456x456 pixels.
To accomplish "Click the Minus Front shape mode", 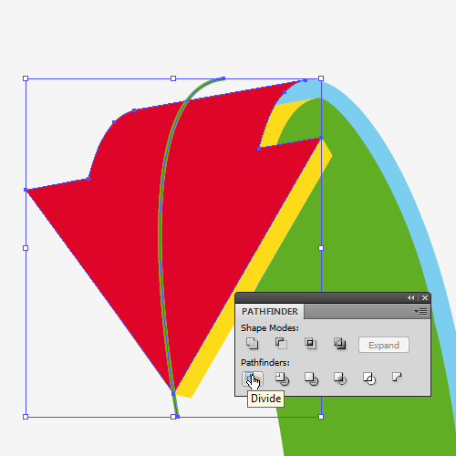I will [x=281, y=344].
